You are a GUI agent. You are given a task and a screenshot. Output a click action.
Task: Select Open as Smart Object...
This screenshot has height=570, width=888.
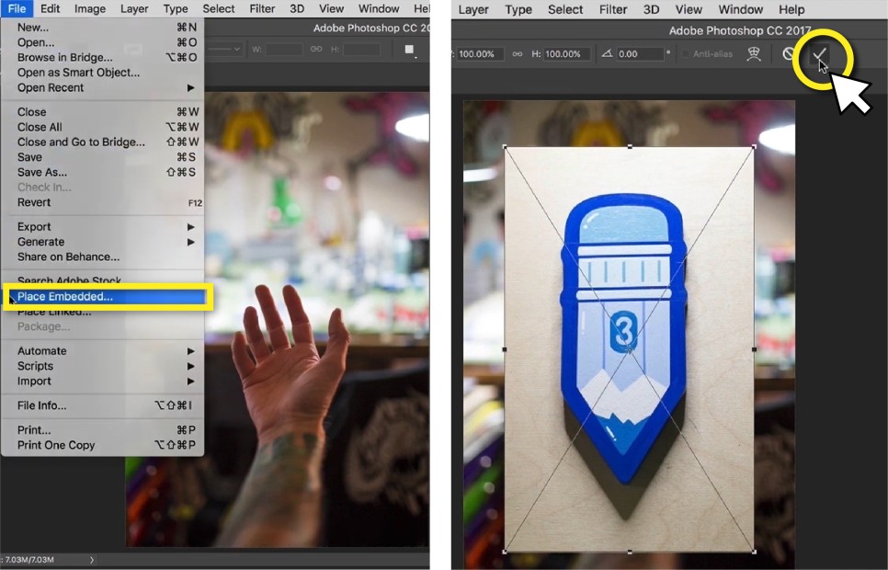click(103, 73)
